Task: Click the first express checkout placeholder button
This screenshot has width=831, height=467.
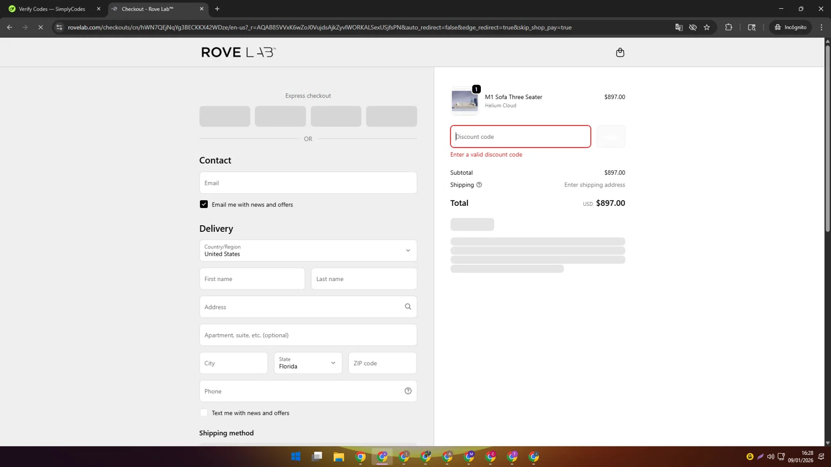Action: tap(225, 116)
